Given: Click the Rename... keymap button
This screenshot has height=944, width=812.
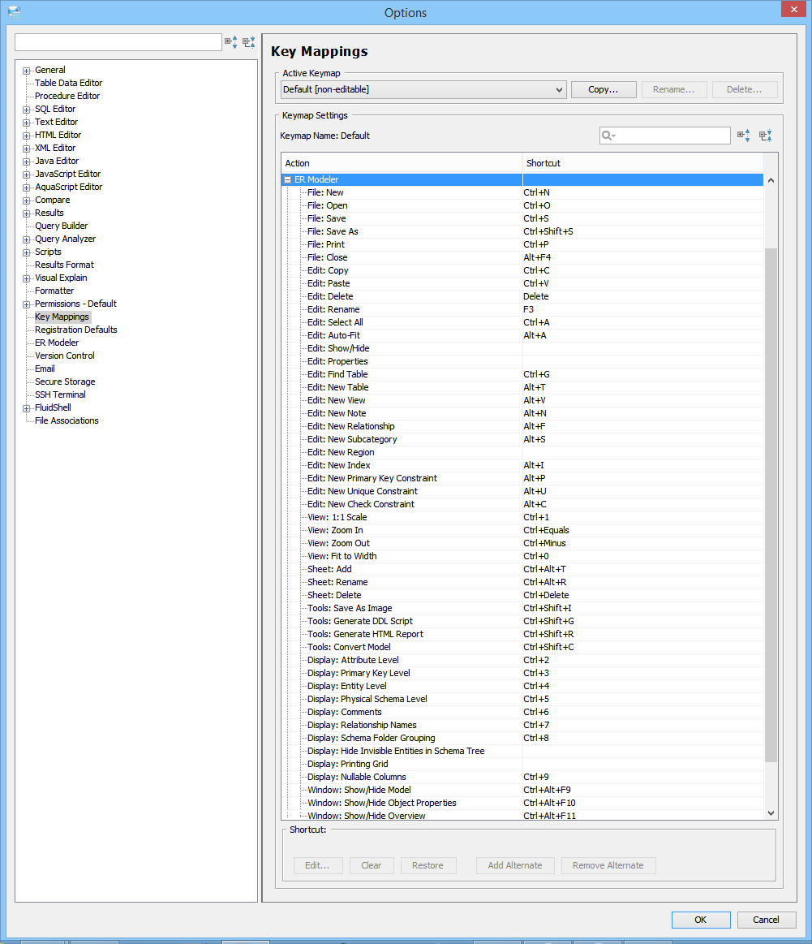Looking at the screenshot, I should (673, 90).
